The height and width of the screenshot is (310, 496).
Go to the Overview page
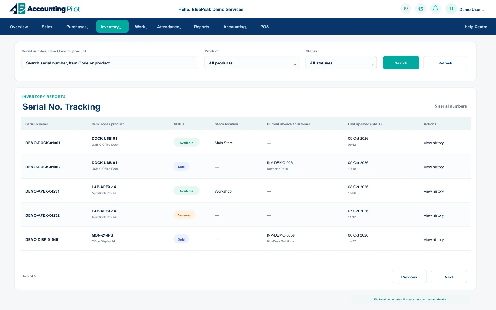pyautogui.click(x=19, y=27)
